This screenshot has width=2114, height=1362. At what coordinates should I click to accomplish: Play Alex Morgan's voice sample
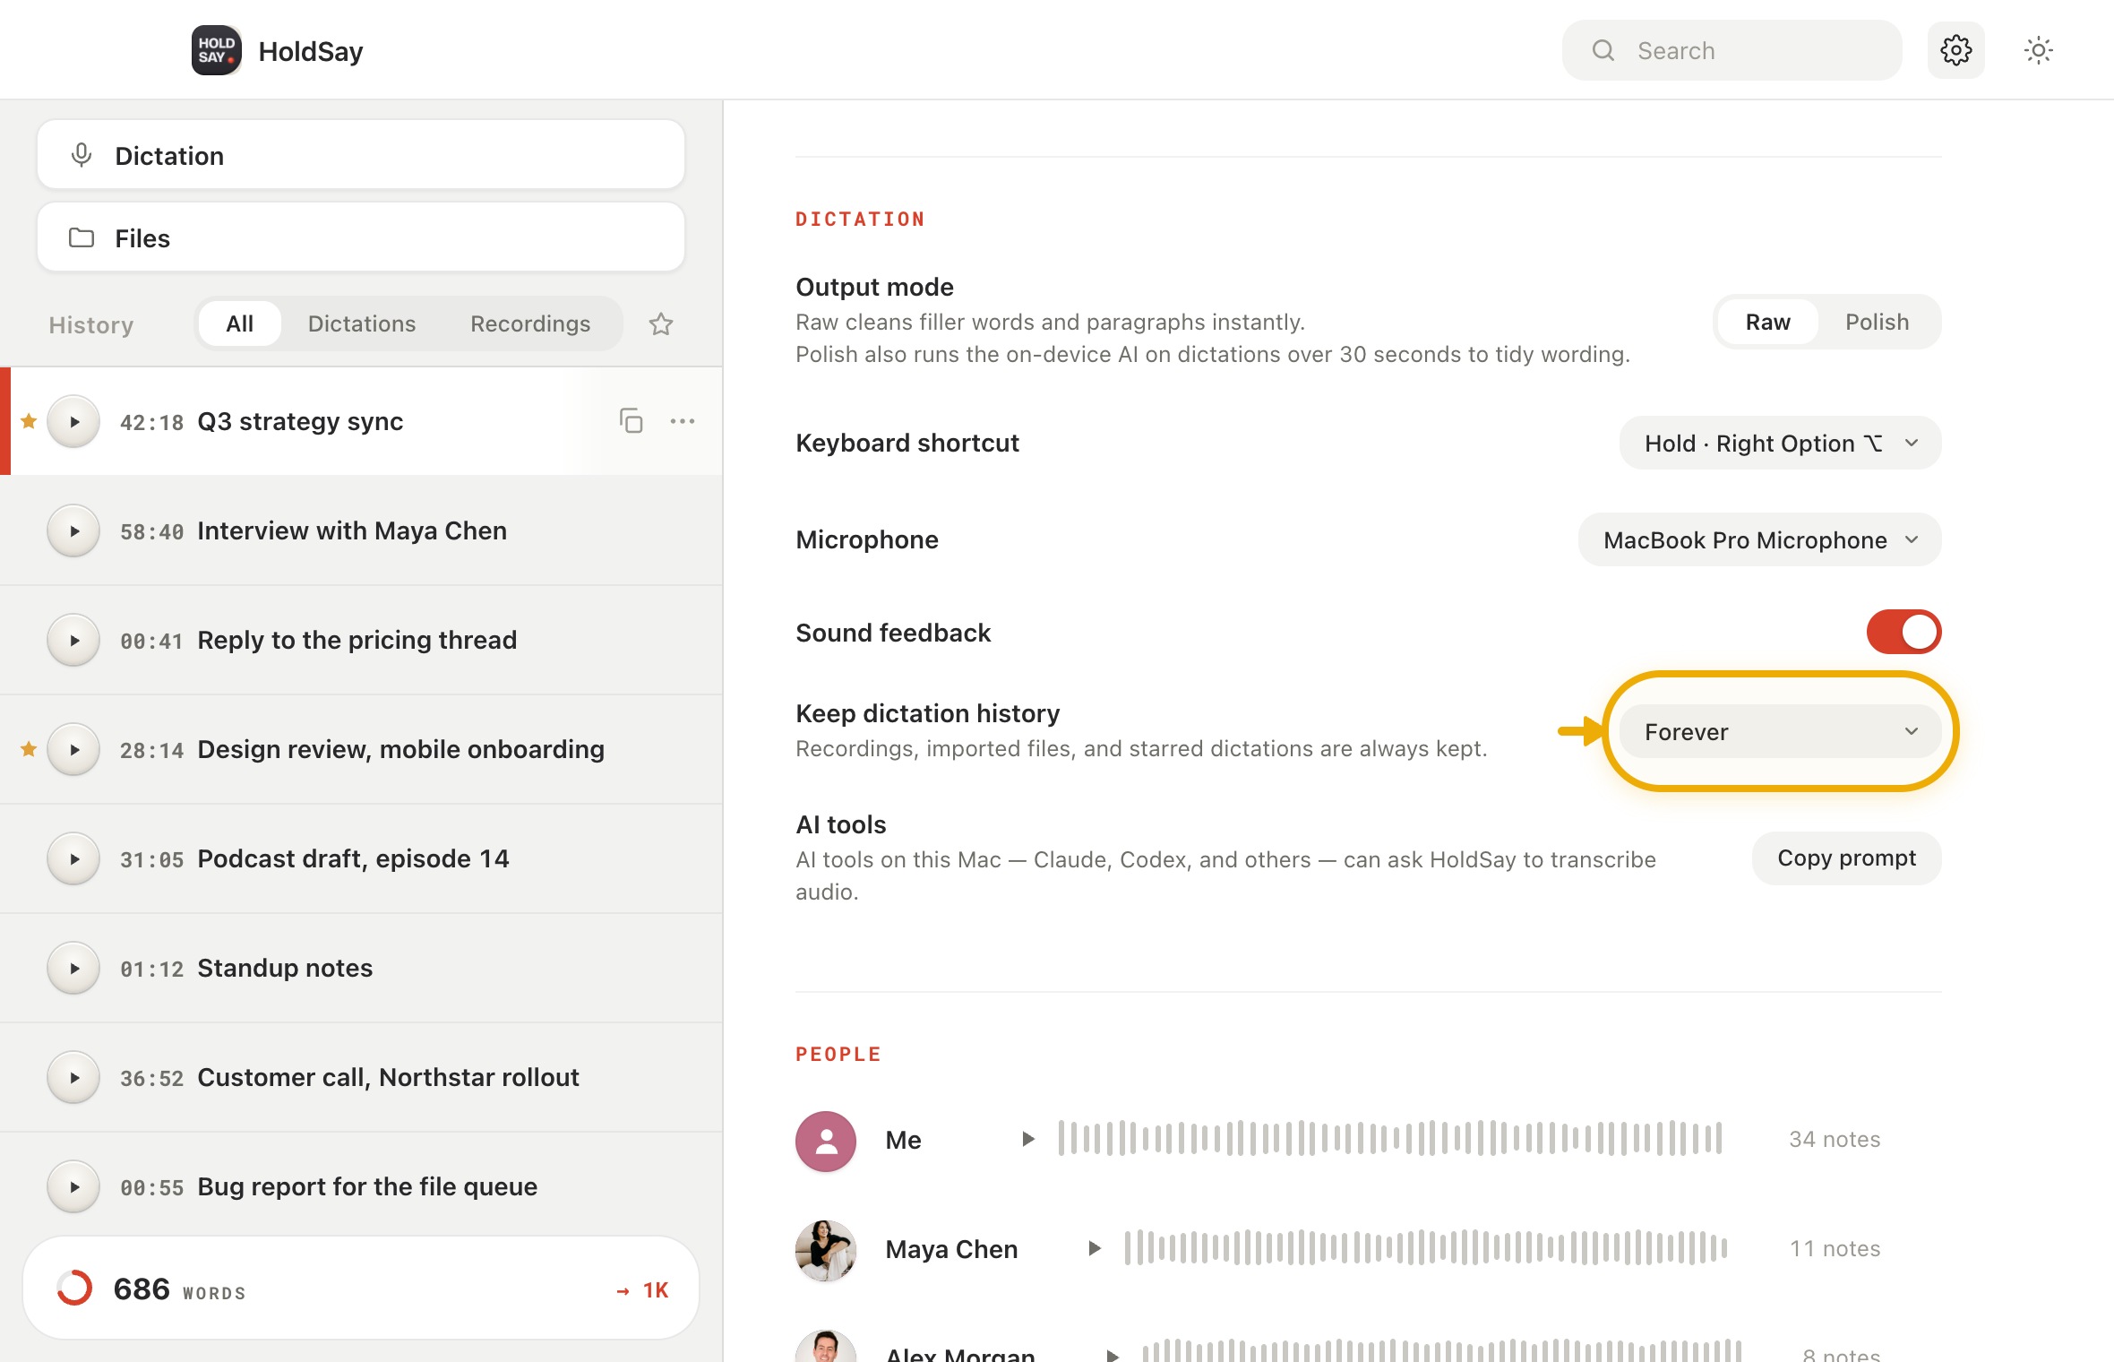click(x=1113, y=1354)
